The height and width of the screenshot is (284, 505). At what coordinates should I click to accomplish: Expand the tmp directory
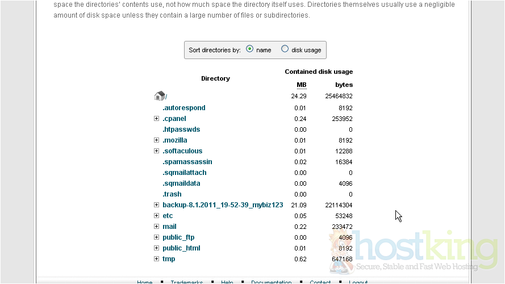pyautogui.click(x=157, y=259)
